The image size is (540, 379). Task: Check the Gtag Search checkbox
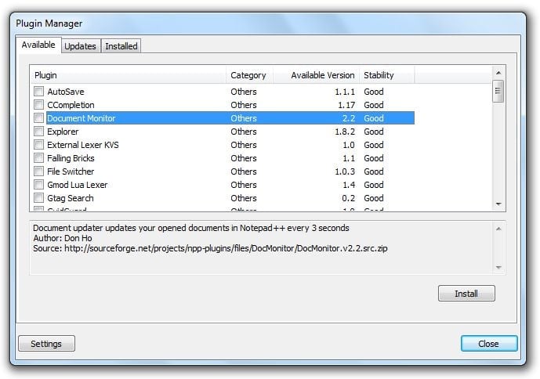pos(39,197)
